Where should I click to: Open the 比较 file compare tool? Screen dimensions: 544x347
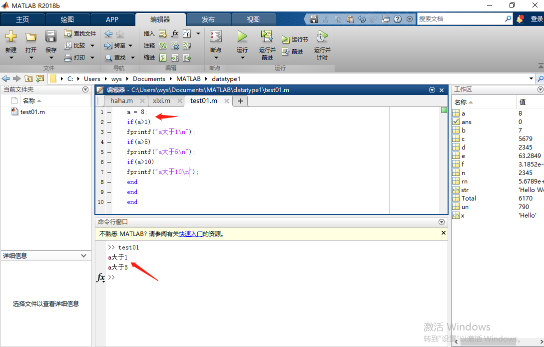coord(77,45)
